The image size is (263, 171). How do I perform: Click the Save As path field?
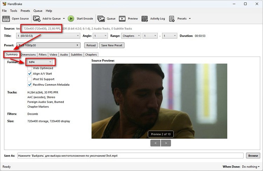pos(130,156)
